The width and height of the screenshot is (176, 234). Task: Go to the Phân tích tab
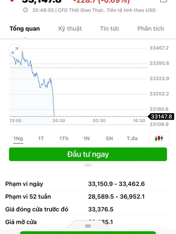point(150,28)
